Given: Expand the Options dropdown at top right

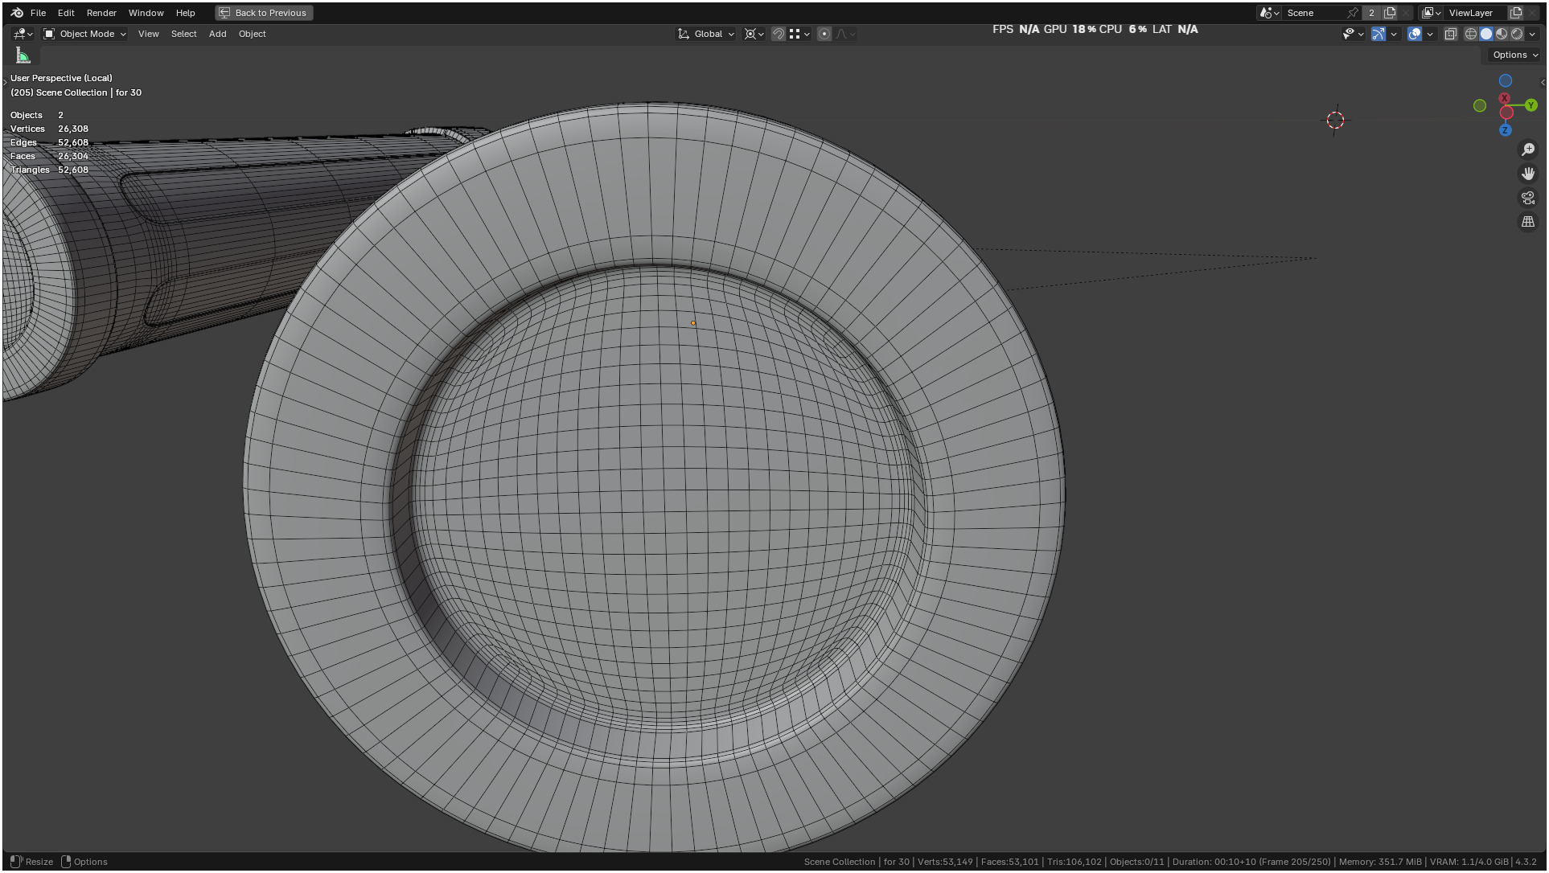Looking at the screenshot, I should (x=1514, y=55).
